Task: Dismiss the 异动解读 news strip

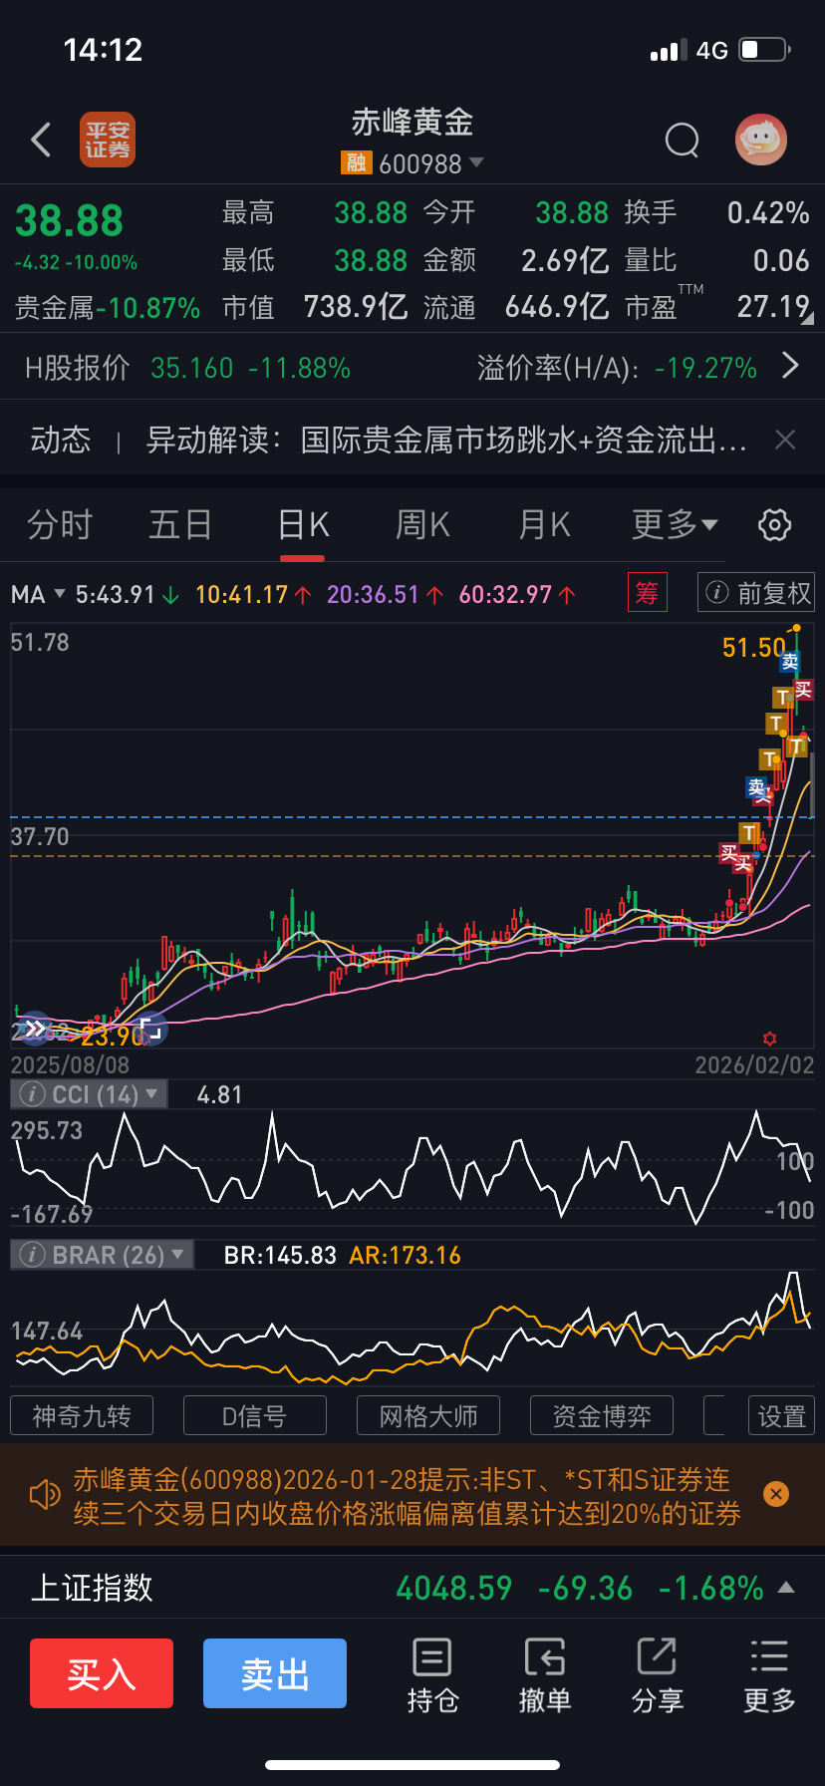Action: 785,440
